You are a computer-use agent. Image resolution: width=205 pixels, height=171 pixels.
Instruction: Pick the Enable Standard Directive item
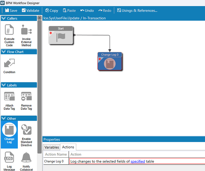click(x=26, y=135)
